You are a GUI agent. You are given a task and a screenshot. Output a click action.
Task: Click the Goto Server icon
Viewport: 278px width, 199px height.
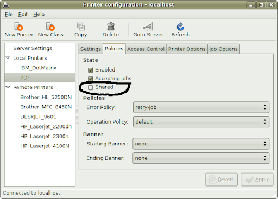(x=148, y=27)
